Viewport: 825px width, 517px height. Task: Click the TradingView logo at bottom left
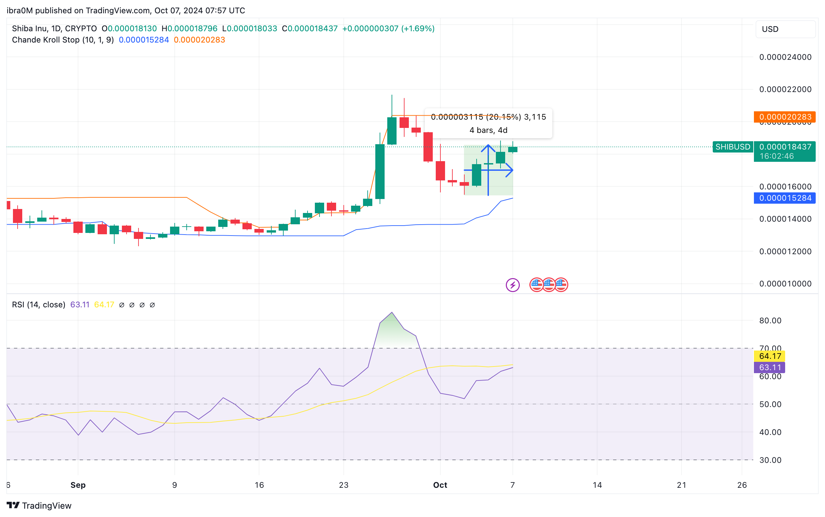(39, 505)
